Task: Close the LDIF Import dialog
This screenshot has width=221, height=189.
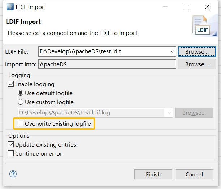Action: click(207, 7)
